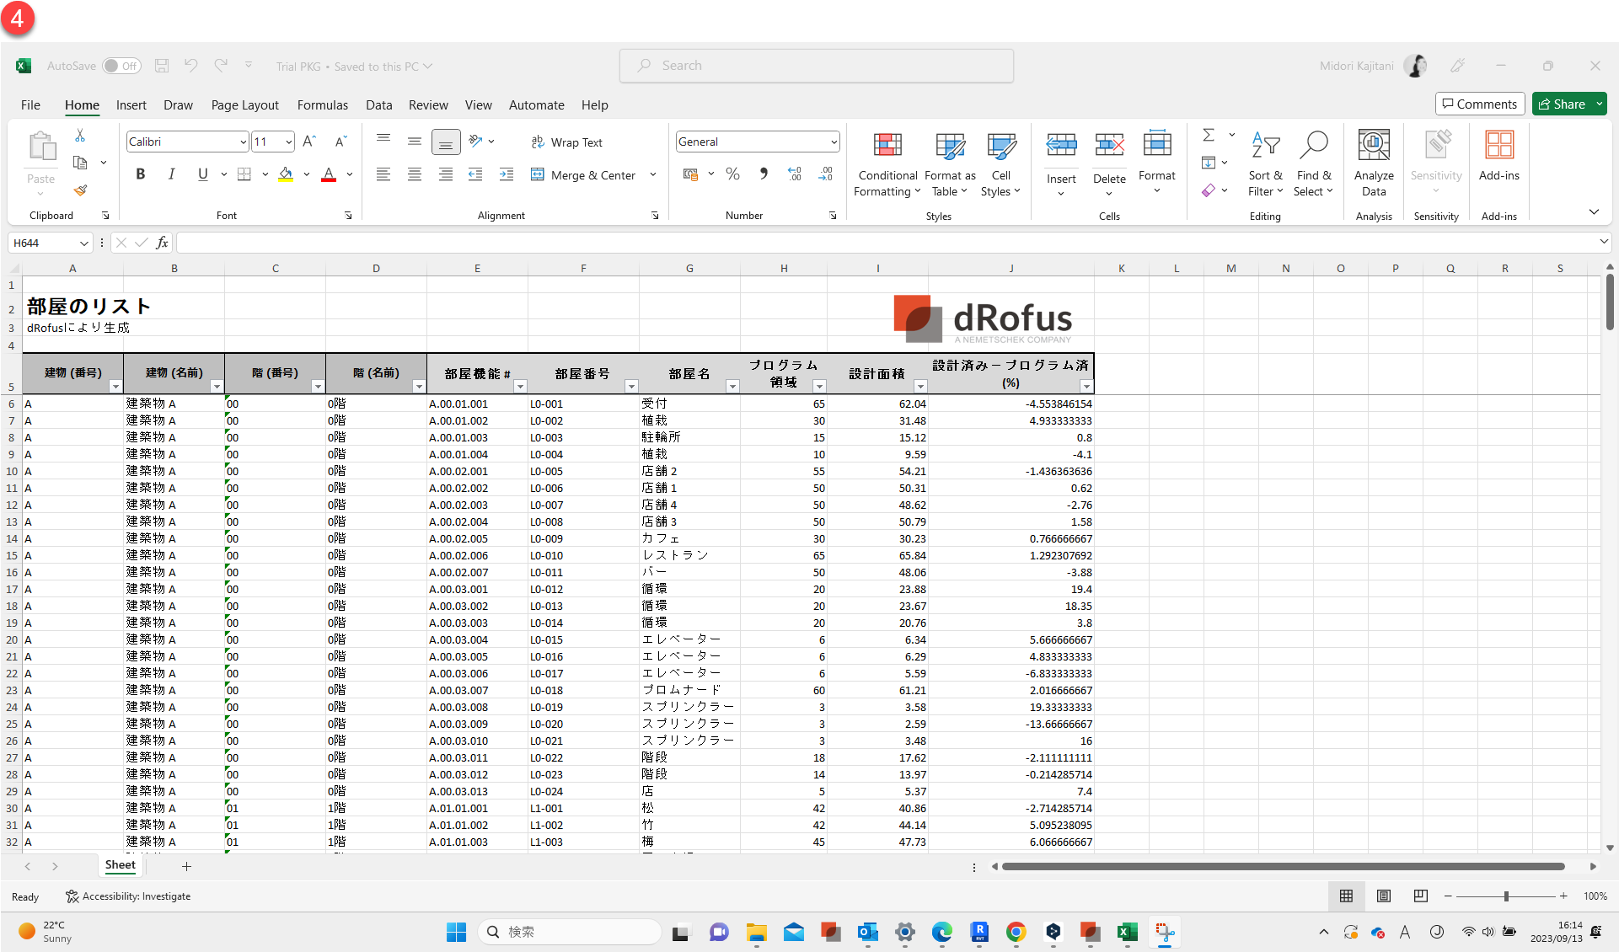The width and height of the screenshot is (1619, 952).
Task: Expand the font name box showing Calibri
Action: click(x=243, y=142)
